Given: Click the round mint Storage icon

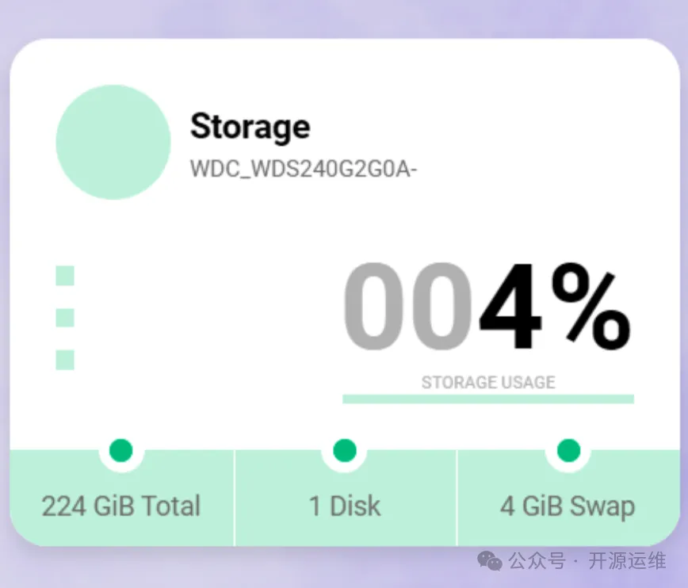Looking at the screenshot, I should point(113,142).
